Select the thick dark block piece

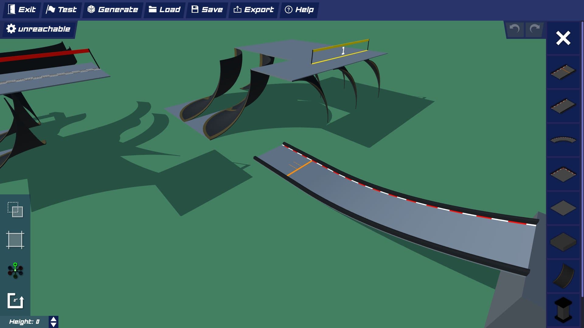click(x=563, y=242)
